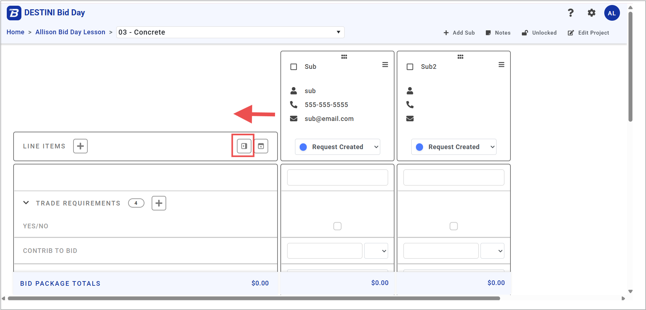Check the Sub selection checkbox

294,67
